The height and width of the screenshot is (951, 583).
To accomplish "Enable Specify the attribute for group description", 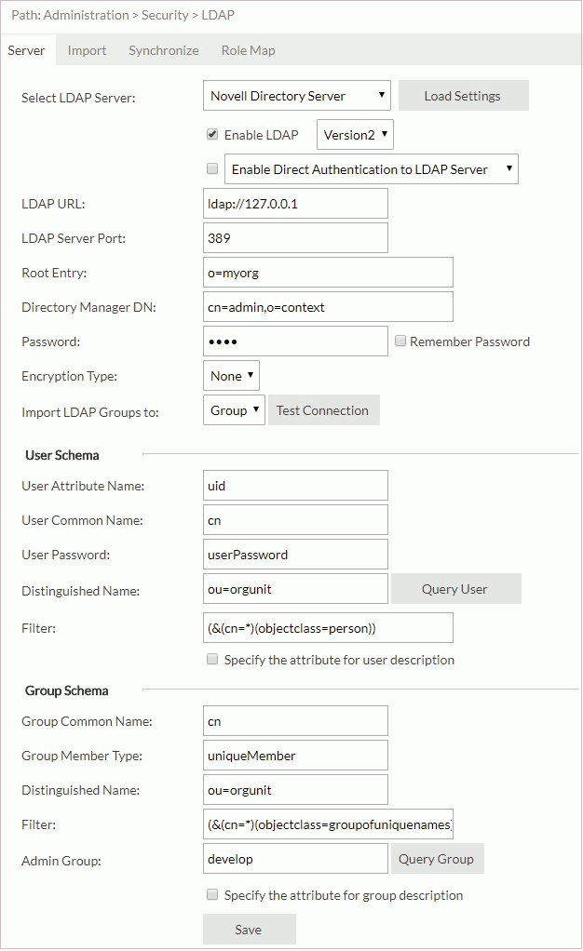I will [x=212, y=895].
